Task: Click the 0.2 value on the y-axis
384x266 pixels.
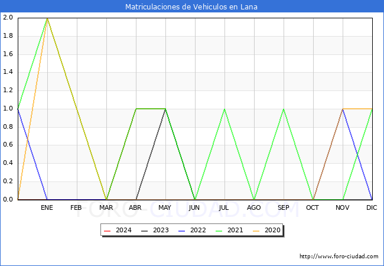Action: tap(8, 181)
